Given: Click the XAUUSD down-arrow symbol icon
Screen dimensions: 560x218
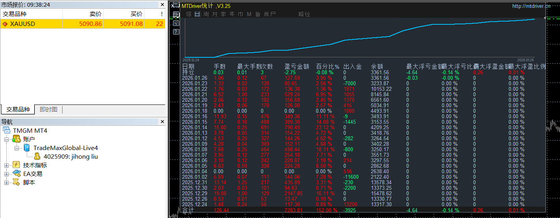Looking at the screenshot, I should tap(5, 24).
